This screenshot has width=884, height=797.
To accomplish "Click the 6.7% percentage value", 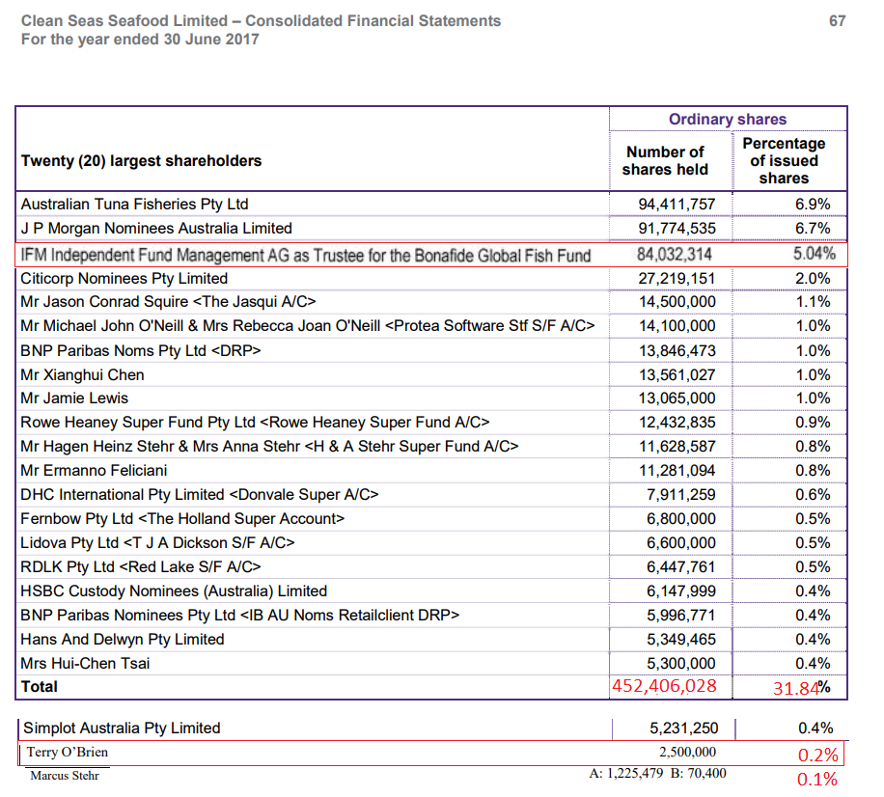I will (x=813, y=229).
